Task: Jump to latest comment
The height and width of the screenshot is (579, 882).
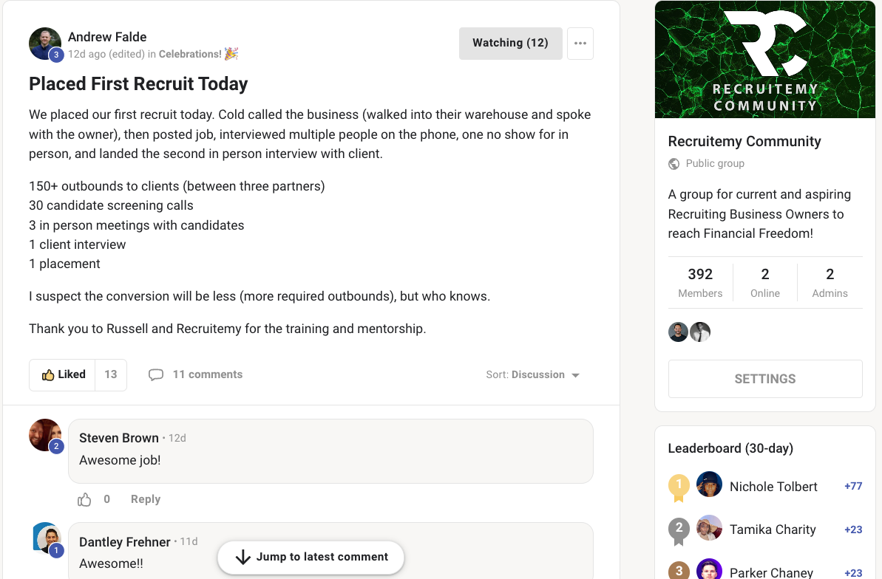Action: (311, 557)
